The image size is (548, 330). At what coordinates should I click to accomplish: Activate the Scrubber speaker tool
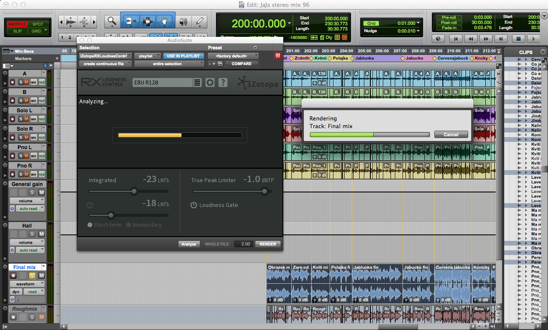(x=183, y=21)
